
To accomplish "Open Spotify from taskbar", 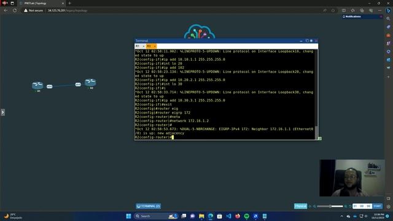I will pos(247,216).
